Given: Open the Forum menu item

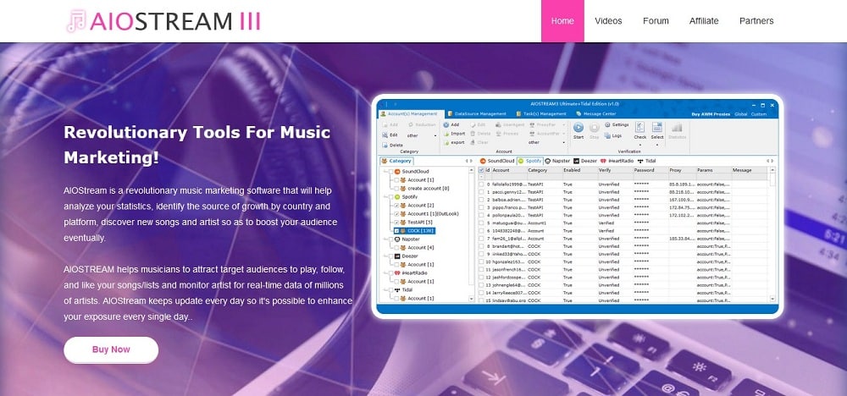Looking at the screenshot, I should [x=656, y=21].
